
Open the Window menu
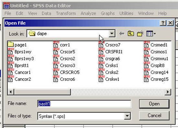tap(146, 13)
